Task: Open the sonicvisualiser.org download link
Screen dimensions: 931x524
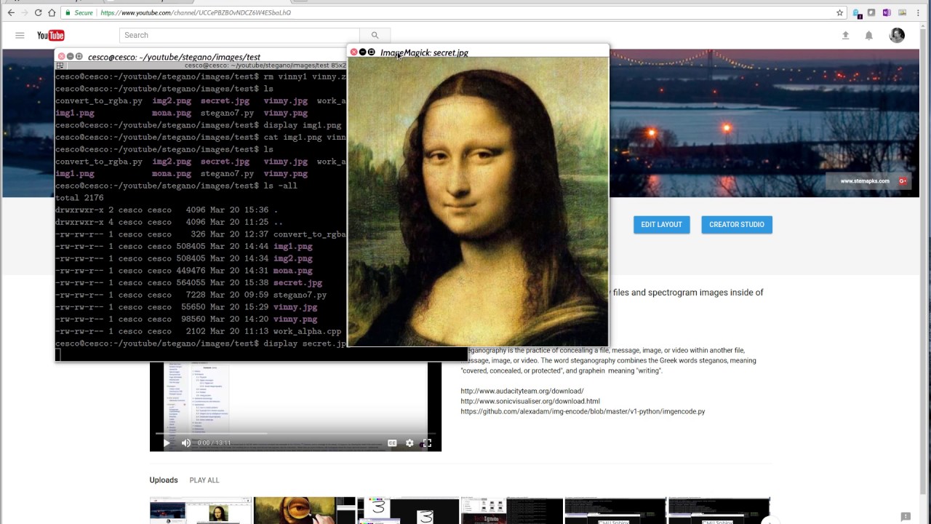Action: 530,401
